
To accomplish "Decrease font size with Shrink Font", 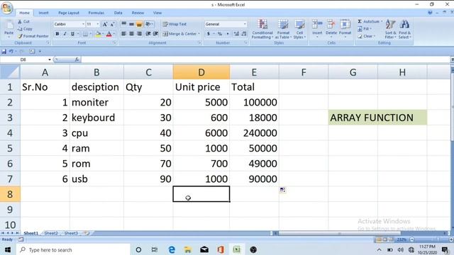I will pyautogui.click(x=112, y=24).
